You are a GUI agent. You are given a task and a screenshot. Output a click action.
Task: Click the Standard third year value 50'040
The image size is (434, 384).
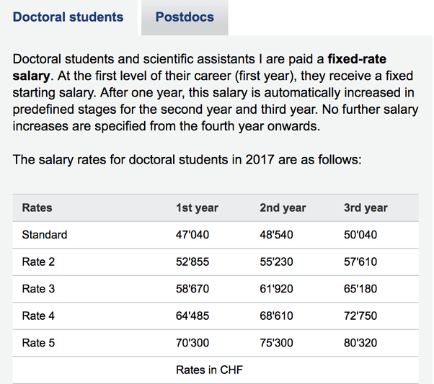click(360, 234)
